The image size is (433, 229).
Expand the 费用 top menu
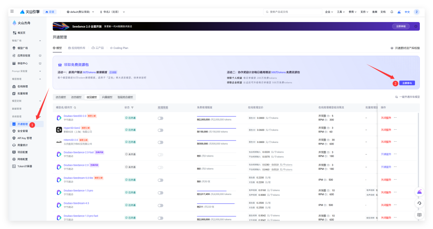[352, 12]
